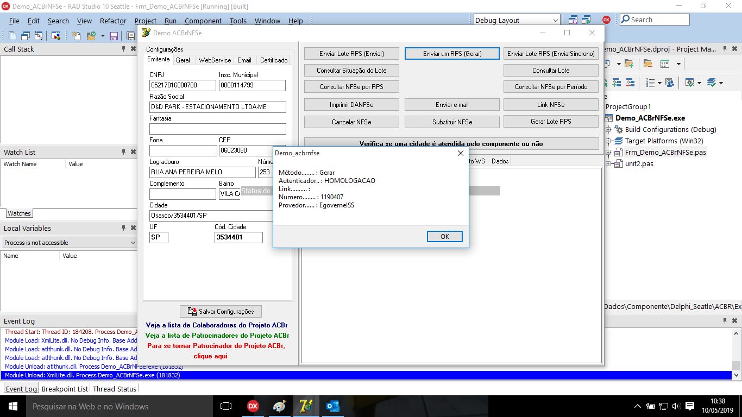Image resolution: width=742 pixels, height=417 pixels.
Task: Open the dropdown arrow beside the Open folder icon
Action: coord(103,36)
